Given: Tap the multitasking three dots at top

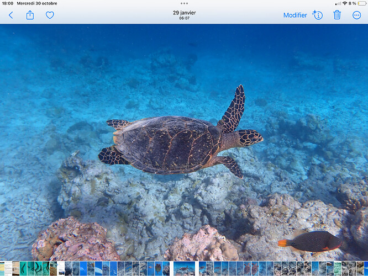Looking at the screenshot, I should click(x=184, y=3).
